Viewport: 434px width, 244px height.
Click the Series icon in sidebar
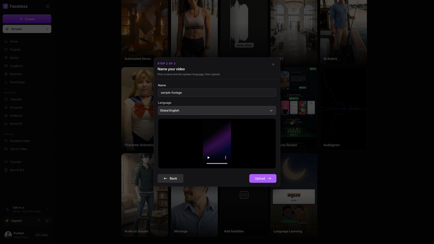(6, 58)
